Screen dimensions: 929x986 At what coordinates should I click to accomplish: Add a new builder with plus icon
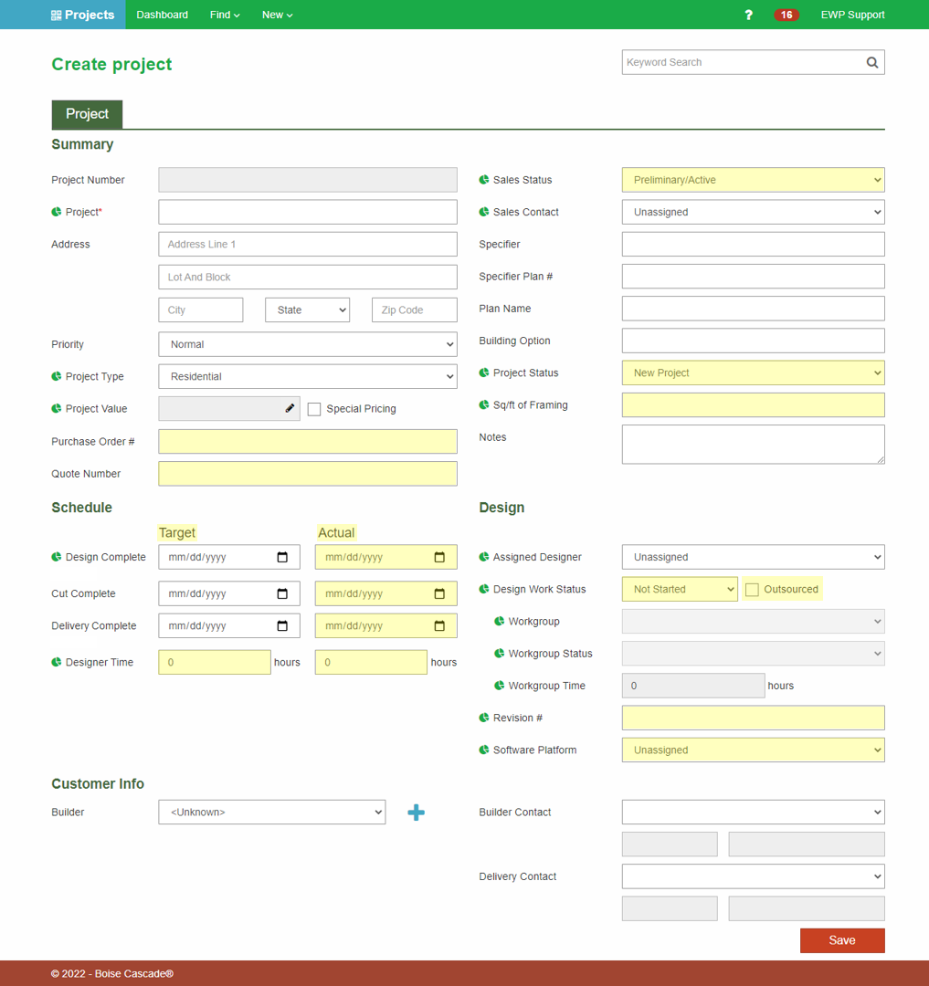[x=416, y=813]
